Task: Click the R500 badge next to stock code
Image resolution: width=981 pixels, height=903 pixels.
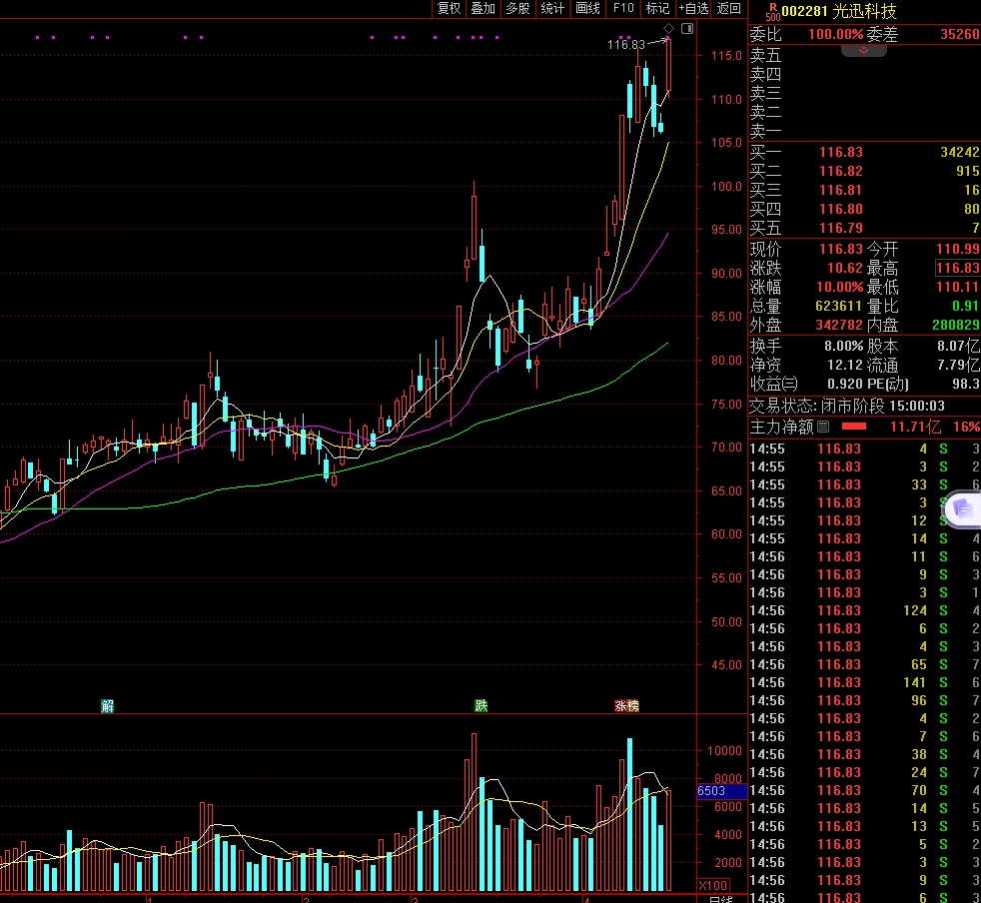Action: tap(772, 11)
